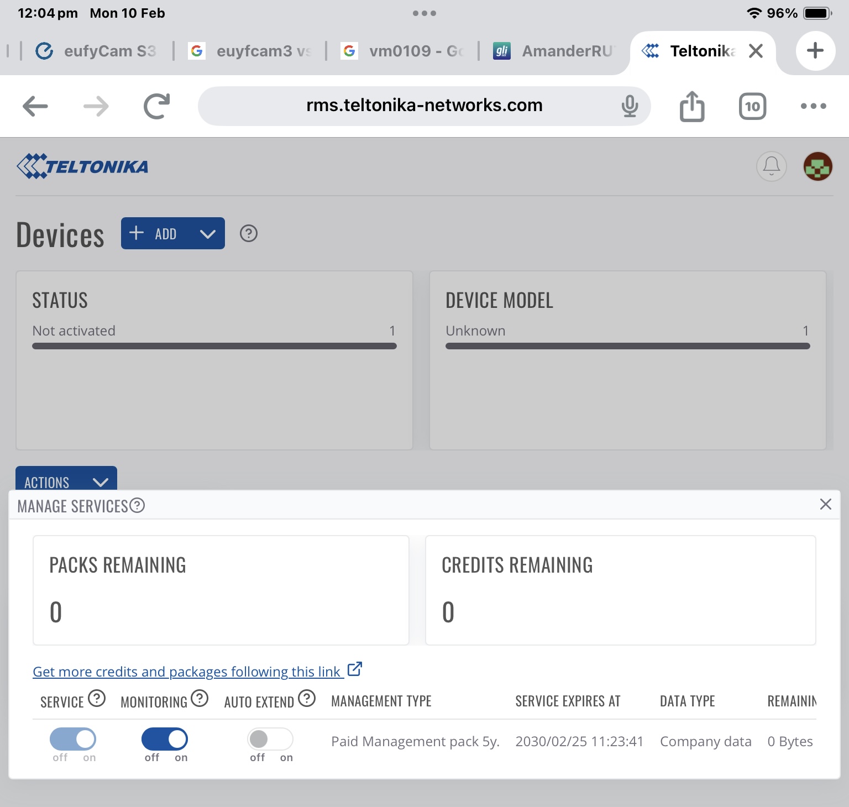Open the tab overview showing 10 tabs

tap(753, 106)
